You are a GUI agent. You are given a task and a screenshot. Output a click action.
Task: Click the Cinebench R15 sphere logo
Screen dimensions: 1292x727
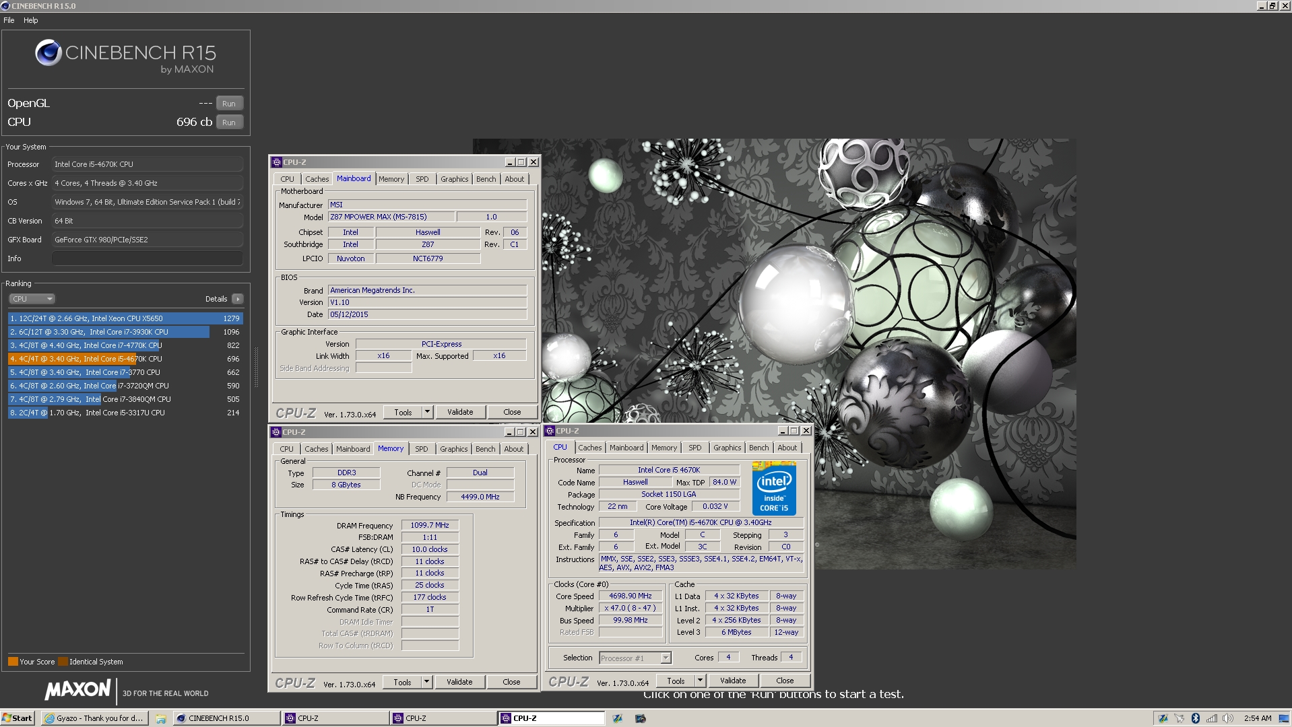click(x=48, y=53)
